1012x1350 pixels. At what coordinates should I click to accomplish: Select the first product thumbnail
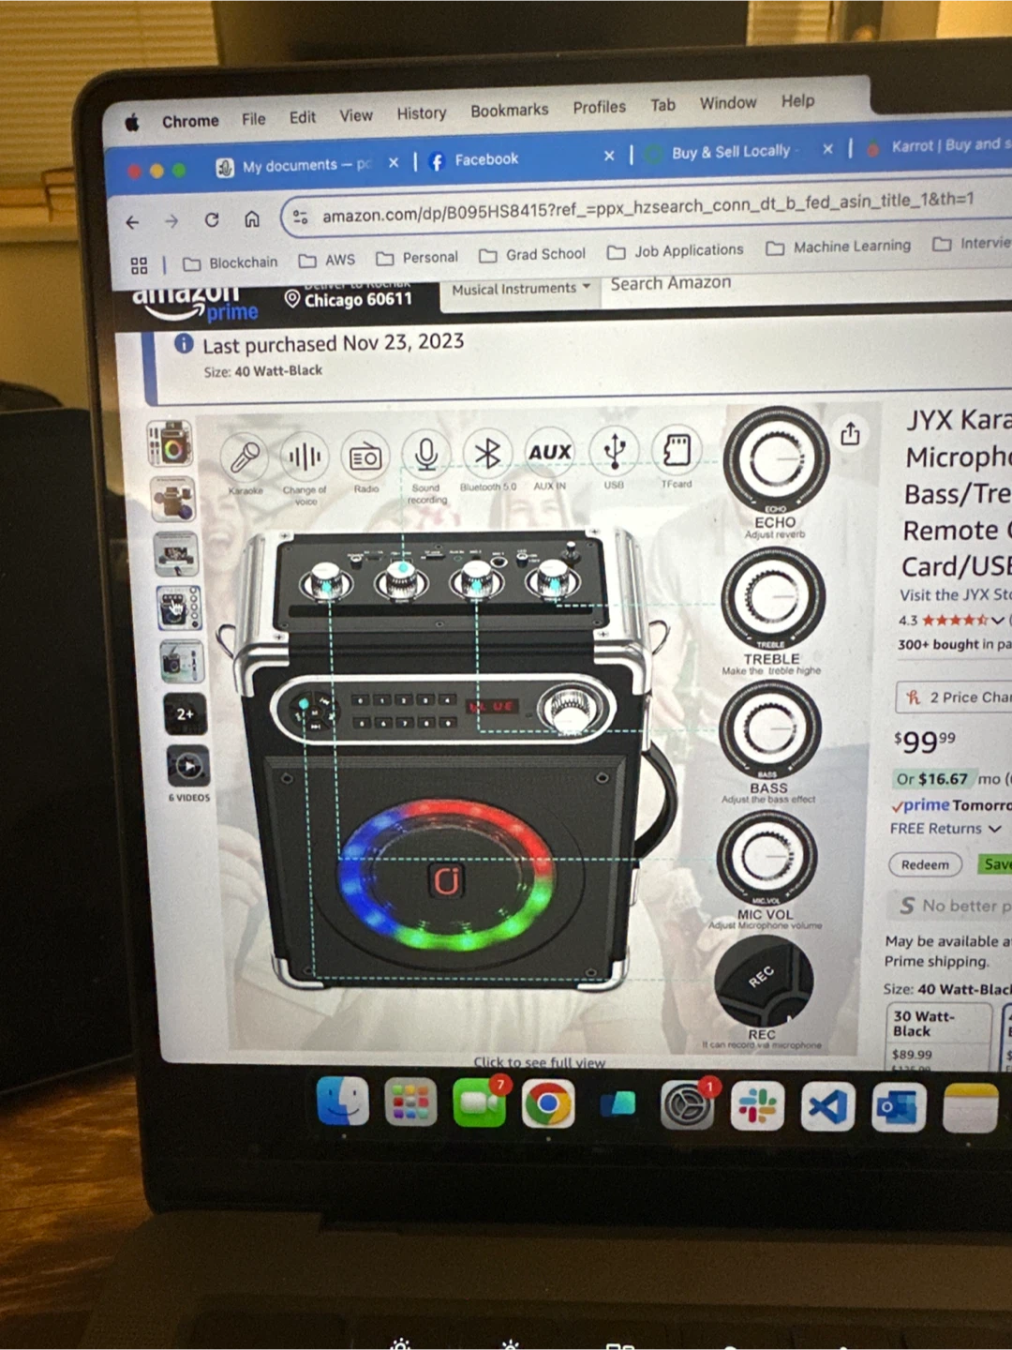tap(171, 443)
